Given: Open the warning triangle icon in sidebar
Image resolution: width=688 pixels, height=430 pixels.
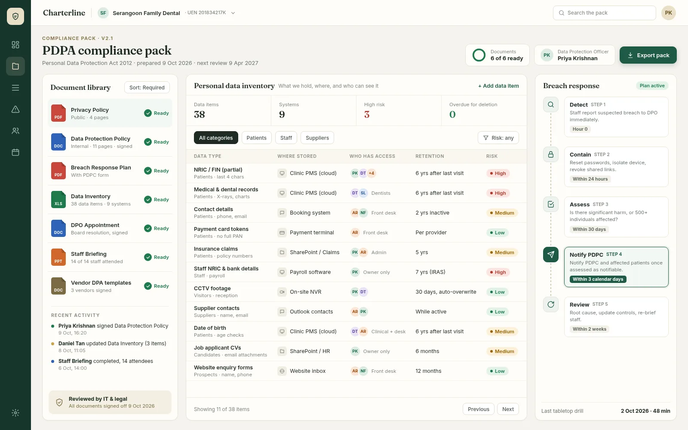Looking at the screenshot, I should tap(15, 109).
